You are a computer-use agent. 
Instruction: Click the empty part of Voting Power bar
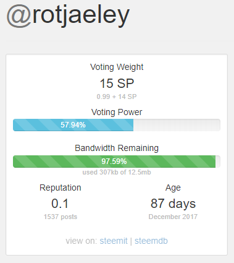(x=177, y=125)
